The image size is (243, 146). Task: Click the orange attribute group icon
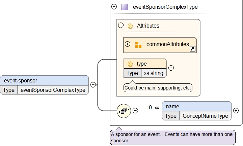[138, 45]
